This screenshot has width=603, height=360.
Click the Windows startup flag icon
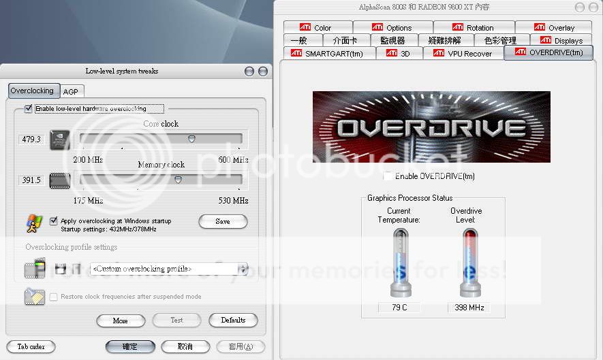(34, 224)
